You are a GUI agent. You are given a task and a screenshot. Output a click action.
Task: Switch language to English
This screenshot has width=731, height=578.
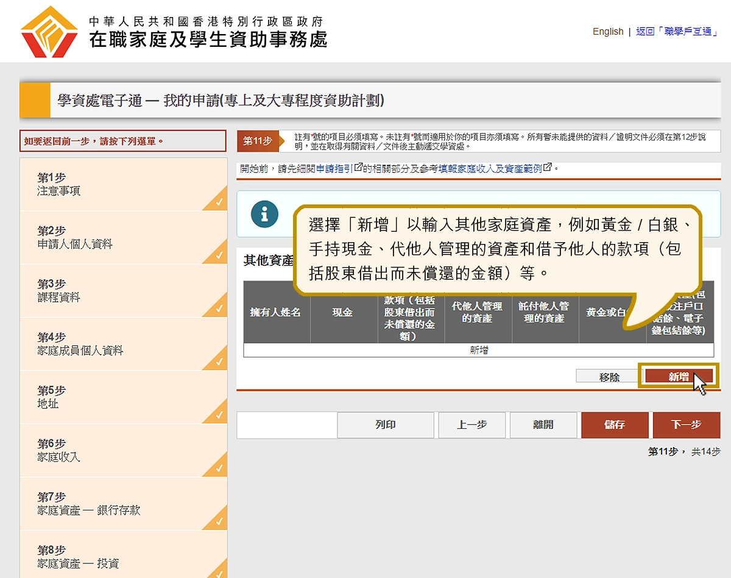[607, 32]
